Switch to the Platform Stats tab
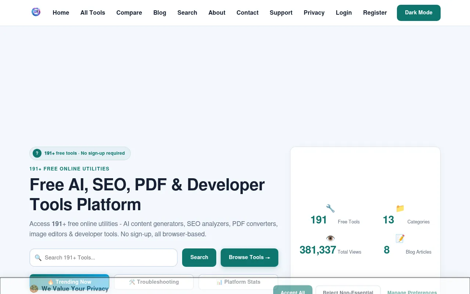Image resolution: width=470 pixels, height=294 pixels. pos(238,282)
